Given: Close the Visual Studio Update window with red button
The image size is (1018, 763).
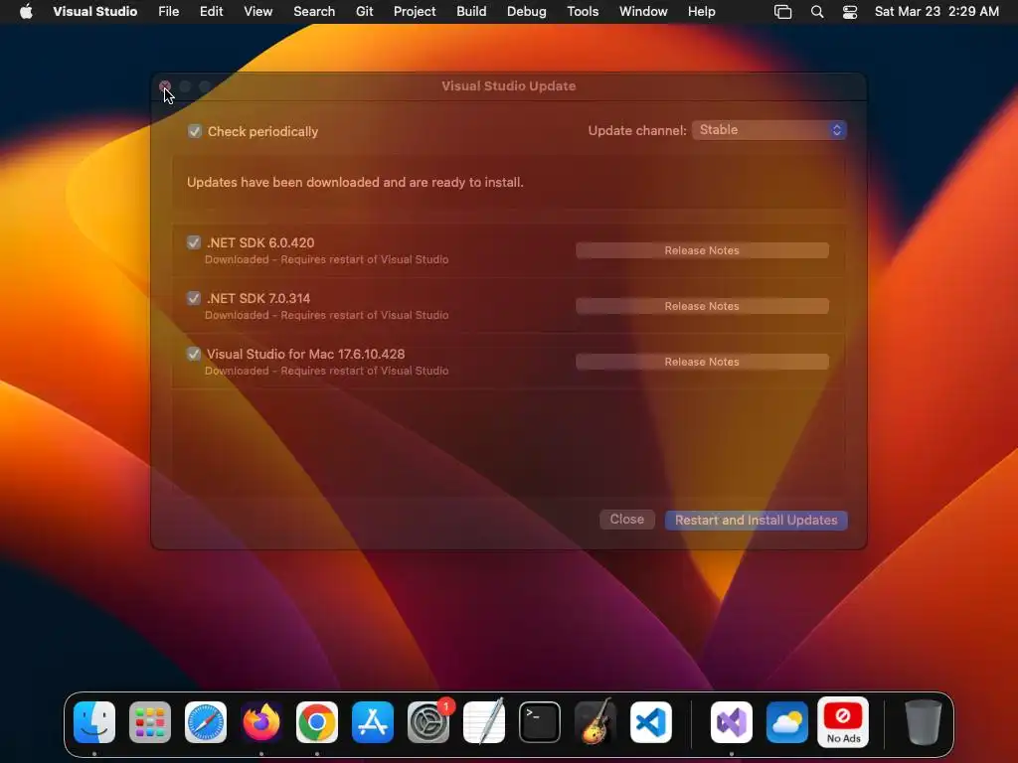Looking at the screenshot, I should [x=165, y=86].
